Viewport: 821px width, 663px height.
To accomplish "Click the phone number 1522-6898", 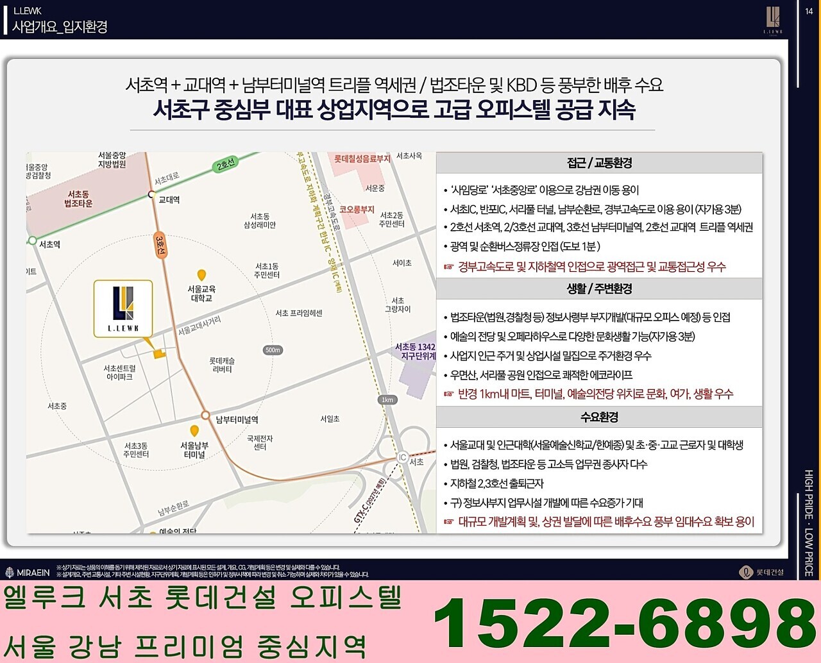I will click(624, 622).
